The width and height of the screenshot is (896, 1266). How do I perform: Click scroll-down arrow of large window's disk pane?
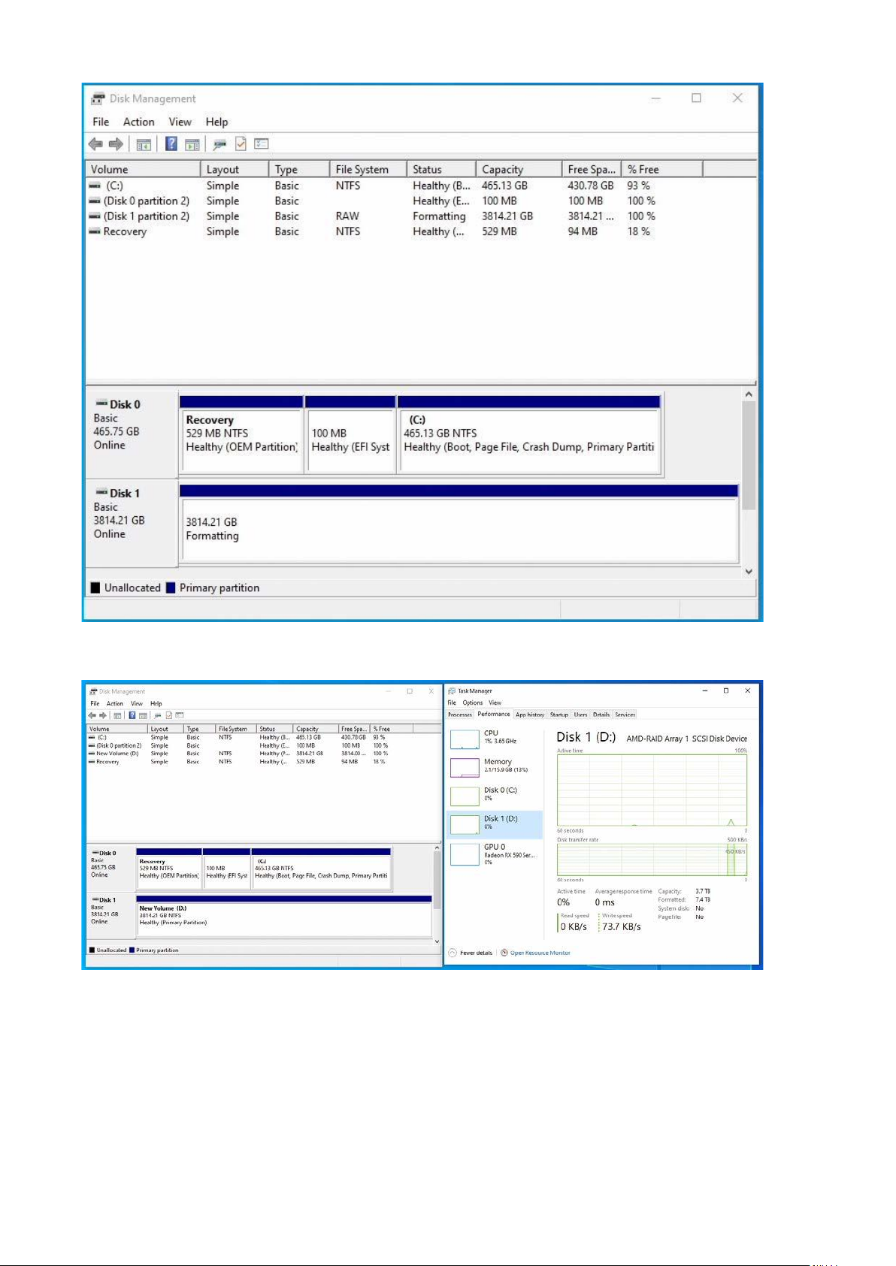coord(749,572)
